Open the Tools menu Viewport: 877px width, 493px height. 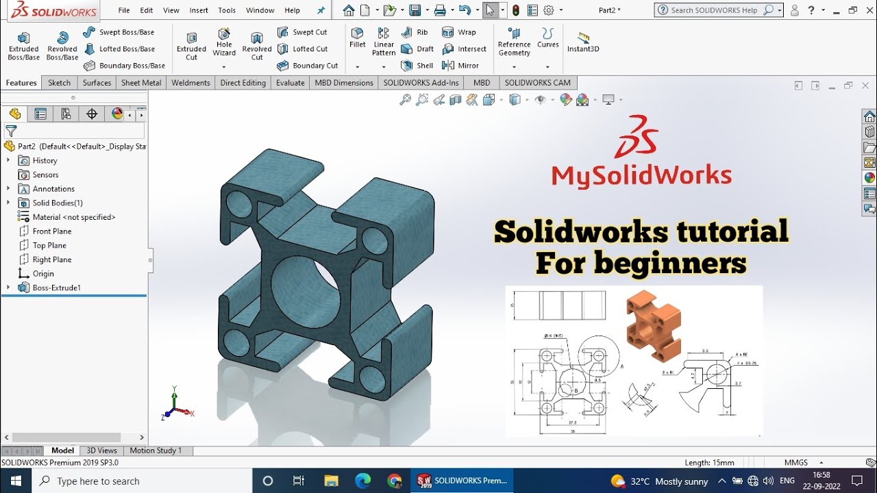point(227,10)
